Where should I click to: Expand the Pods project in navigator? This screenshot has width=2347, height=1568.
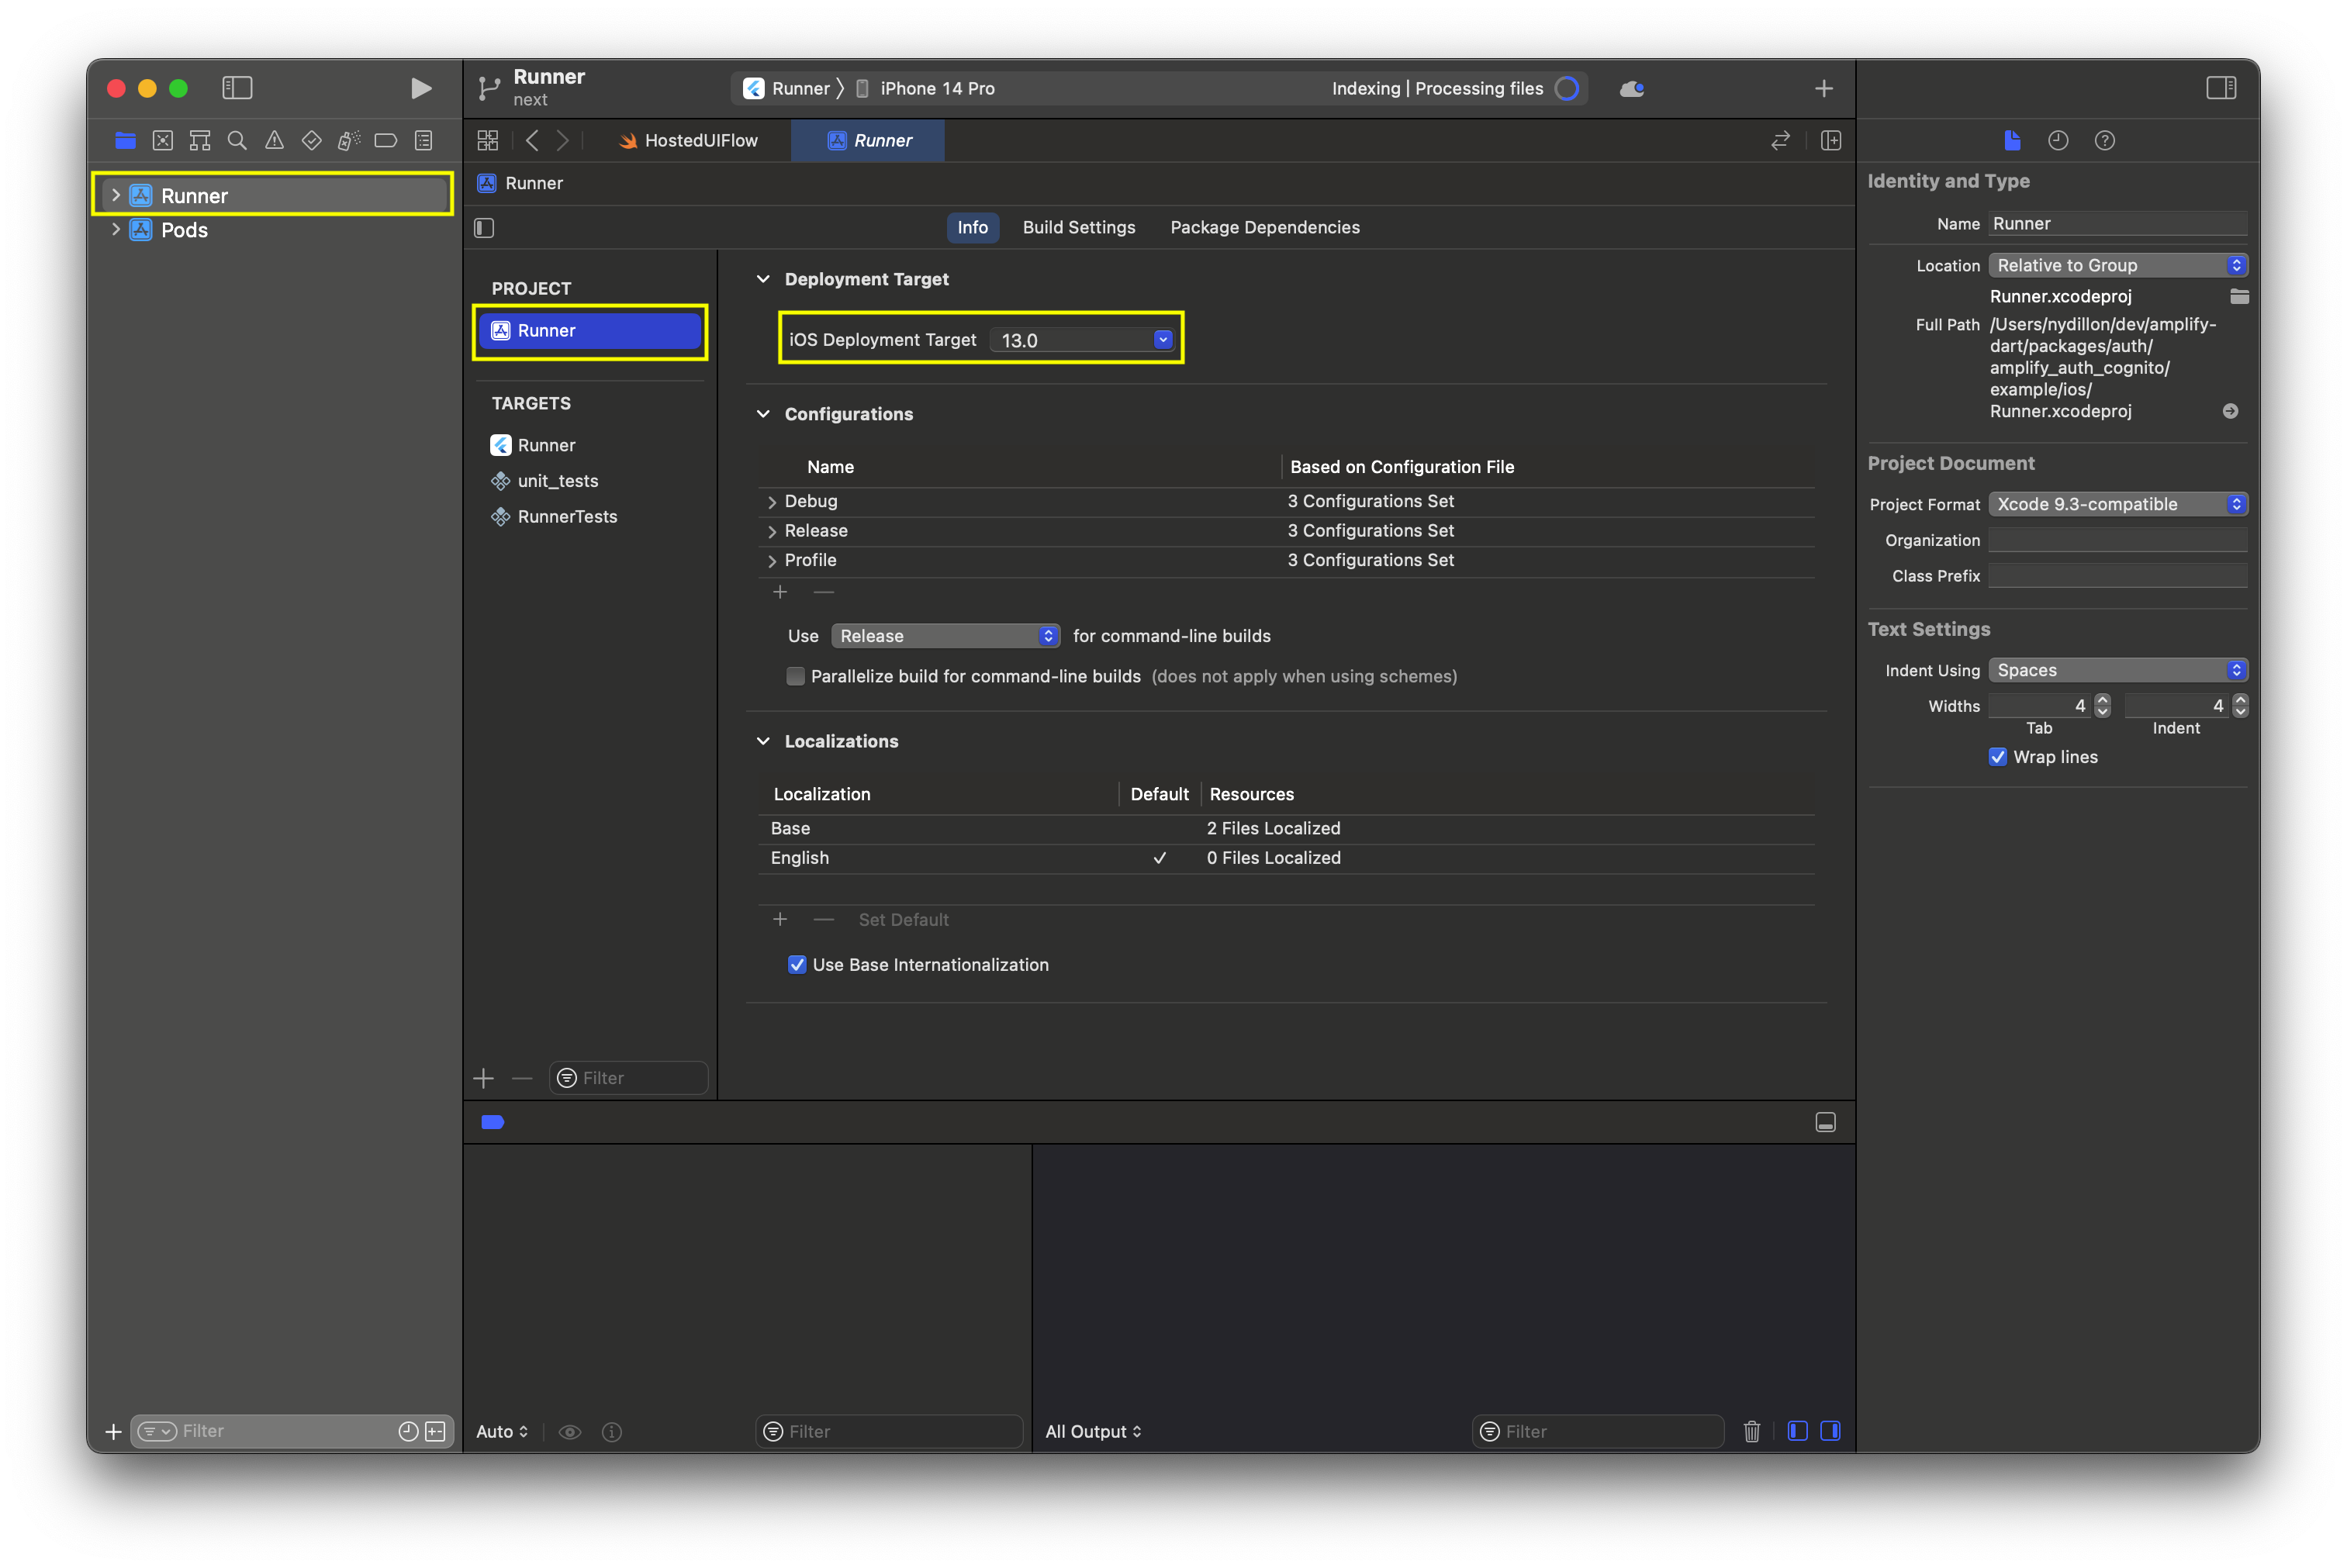pos(116,229)
